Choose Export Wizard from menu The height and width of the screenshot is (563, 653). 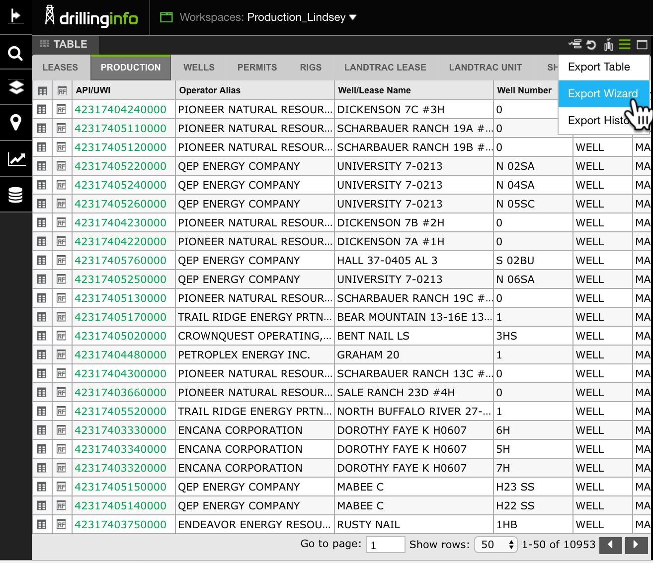click(604, 94)
